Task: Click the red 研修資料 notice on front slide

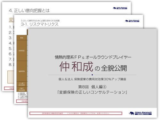Action: pyautogui.click(x=76, y=113)
